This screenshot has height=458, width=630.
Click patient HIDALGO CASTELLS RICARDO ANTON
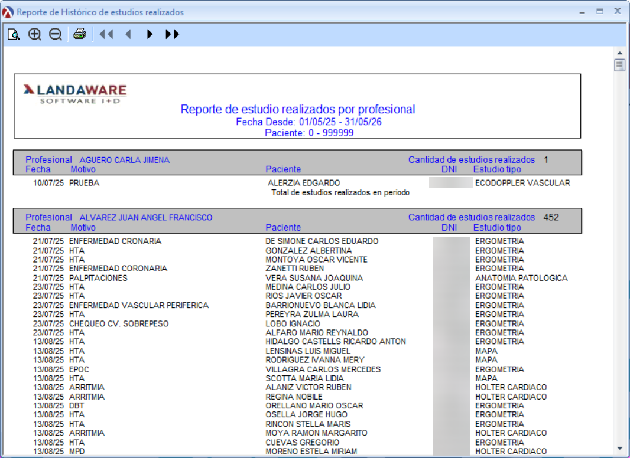point(336,342)
